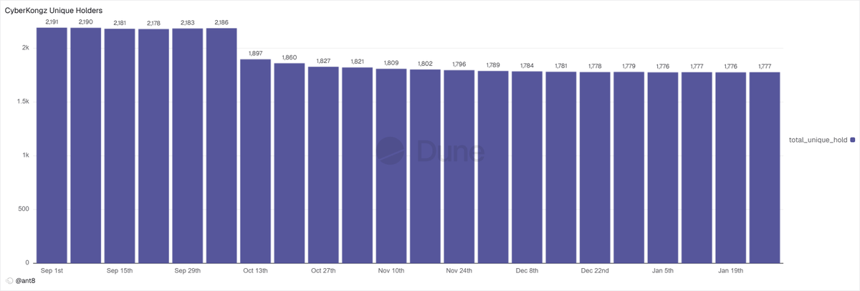Click the Oct 13th axis label

pos(255,271)
